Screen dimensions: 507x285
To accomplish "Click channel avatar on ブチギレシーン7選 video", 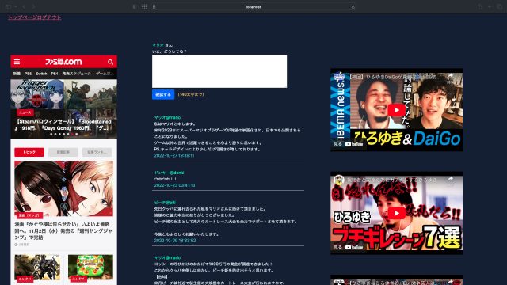I will coord(339,180).
